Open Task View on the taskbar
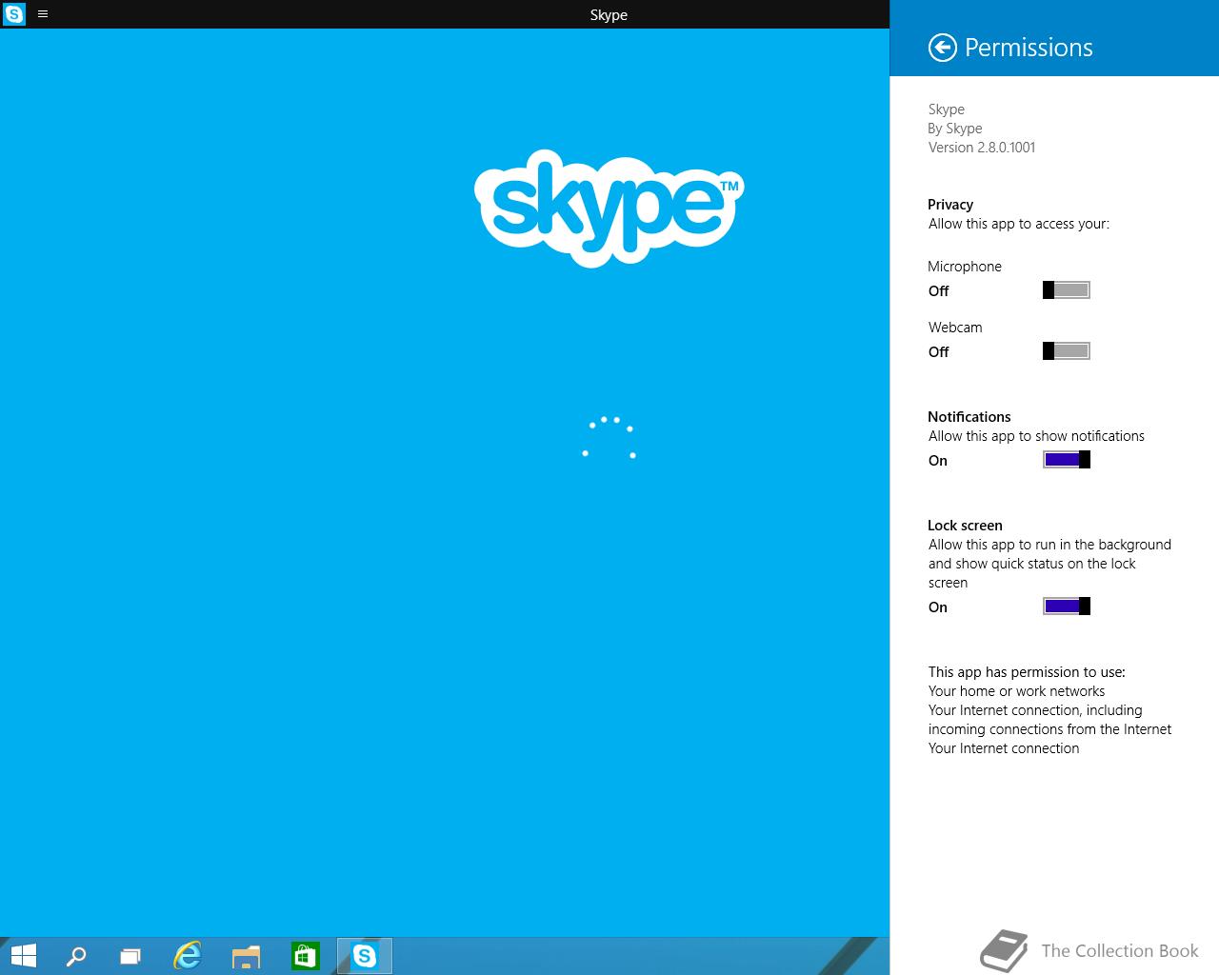The width and height of the screenshot is (1219, 975). (x=130, y=955)
